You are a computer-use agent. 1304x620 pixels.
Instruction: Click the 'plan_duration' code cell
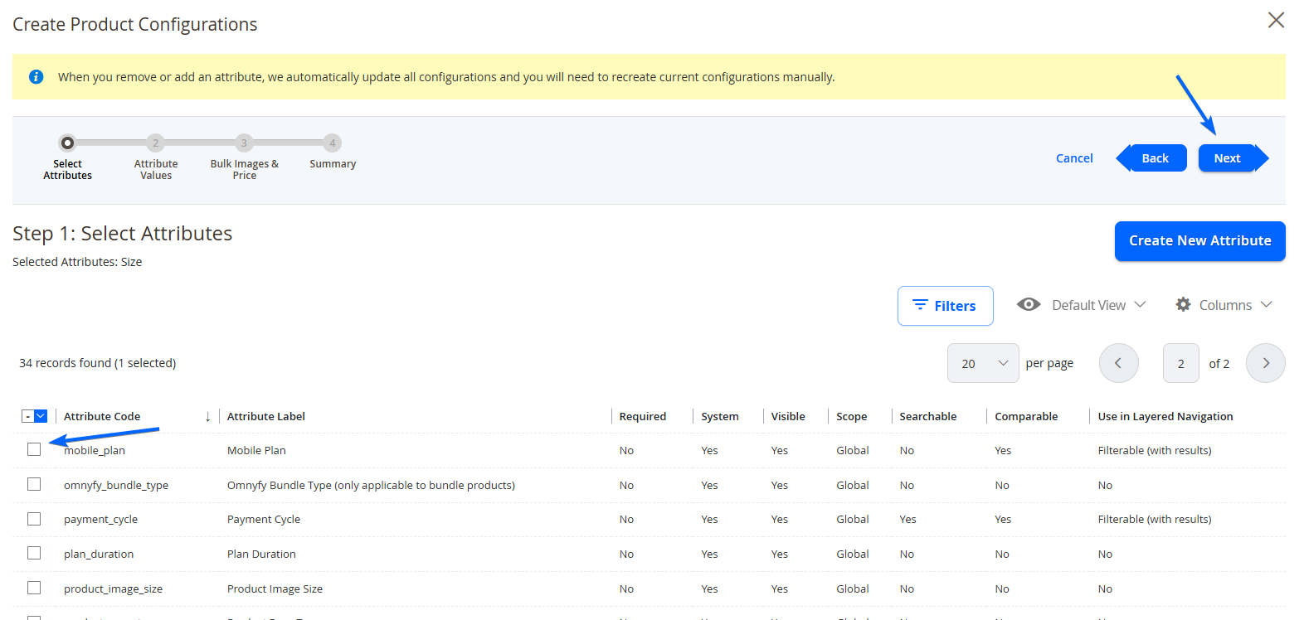click(99, 555)
